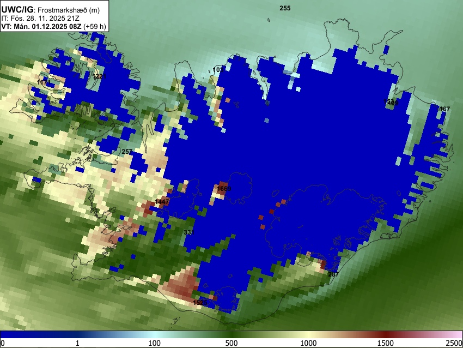Click the forecast offset '(+59 h)'
463x348 pixels.
click(x=94, y=26)
